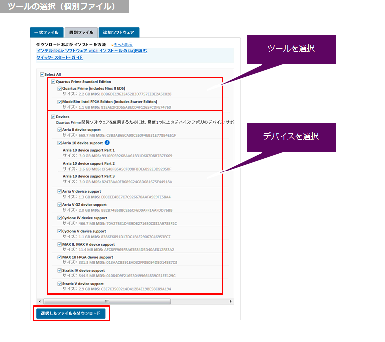Click the もっと表示 link
The height and width of the screenshot is (342, 385).
[123, 45]
